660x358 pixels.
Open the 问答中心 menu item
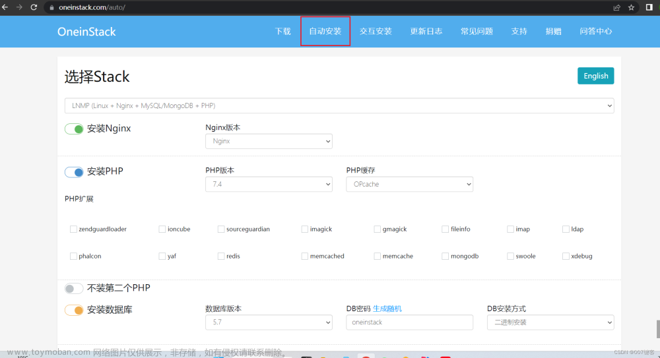click(595, 31)
